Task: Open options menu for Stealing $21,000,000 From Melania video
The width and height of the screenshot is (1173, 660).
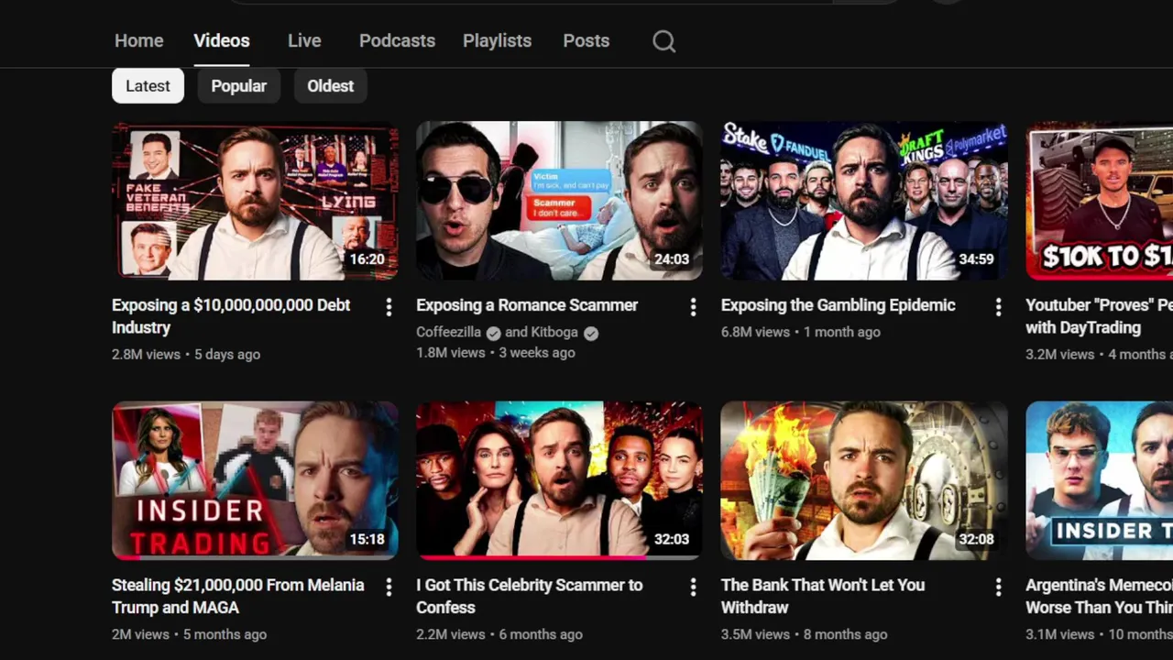Action: 389,586
